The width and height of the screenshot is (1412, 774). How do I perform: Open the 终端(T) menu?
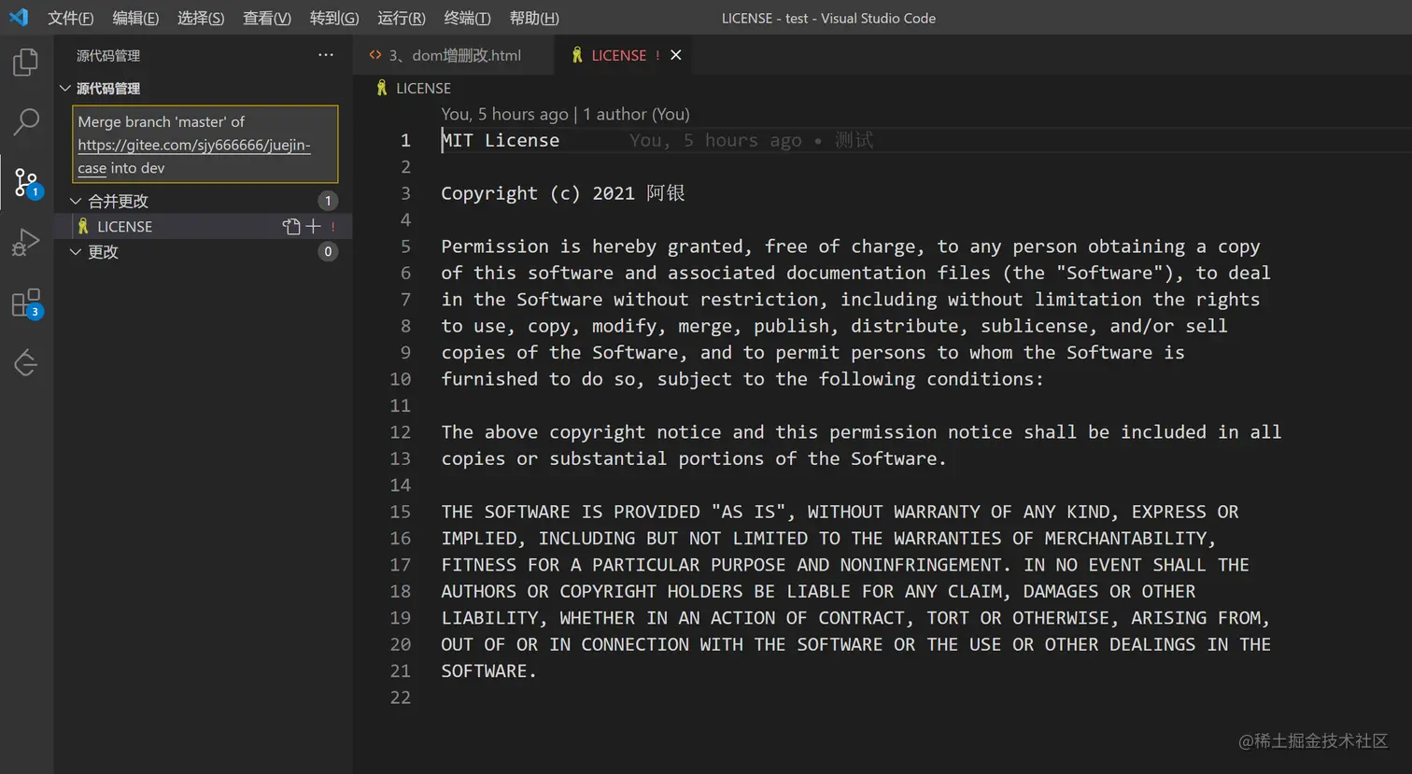click(x=467, y=18)
